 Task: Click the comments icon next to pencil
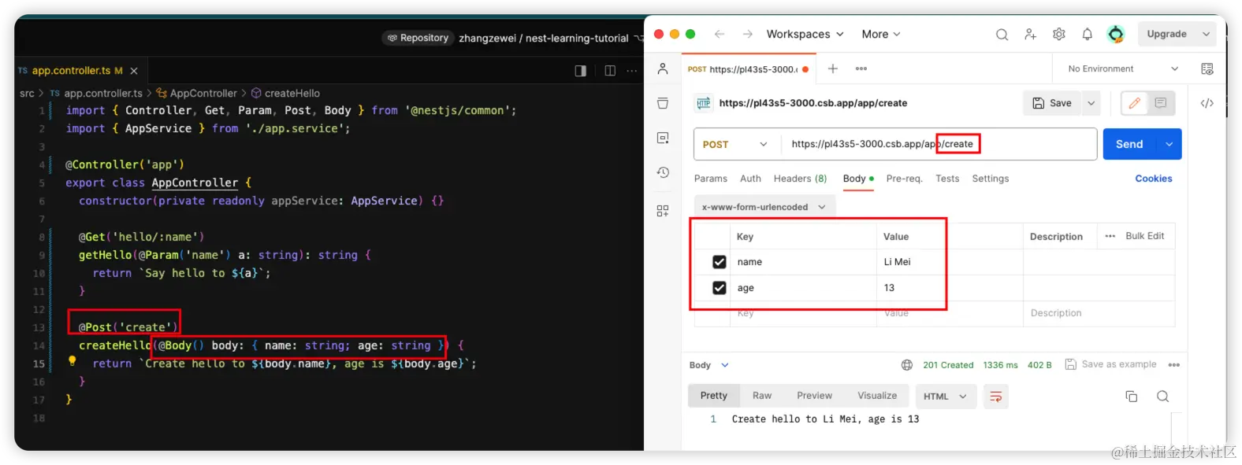coord(1161,103)
